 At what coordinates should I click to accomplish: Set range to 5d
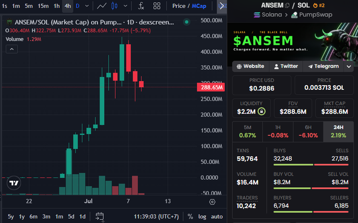tap(71, 216)
